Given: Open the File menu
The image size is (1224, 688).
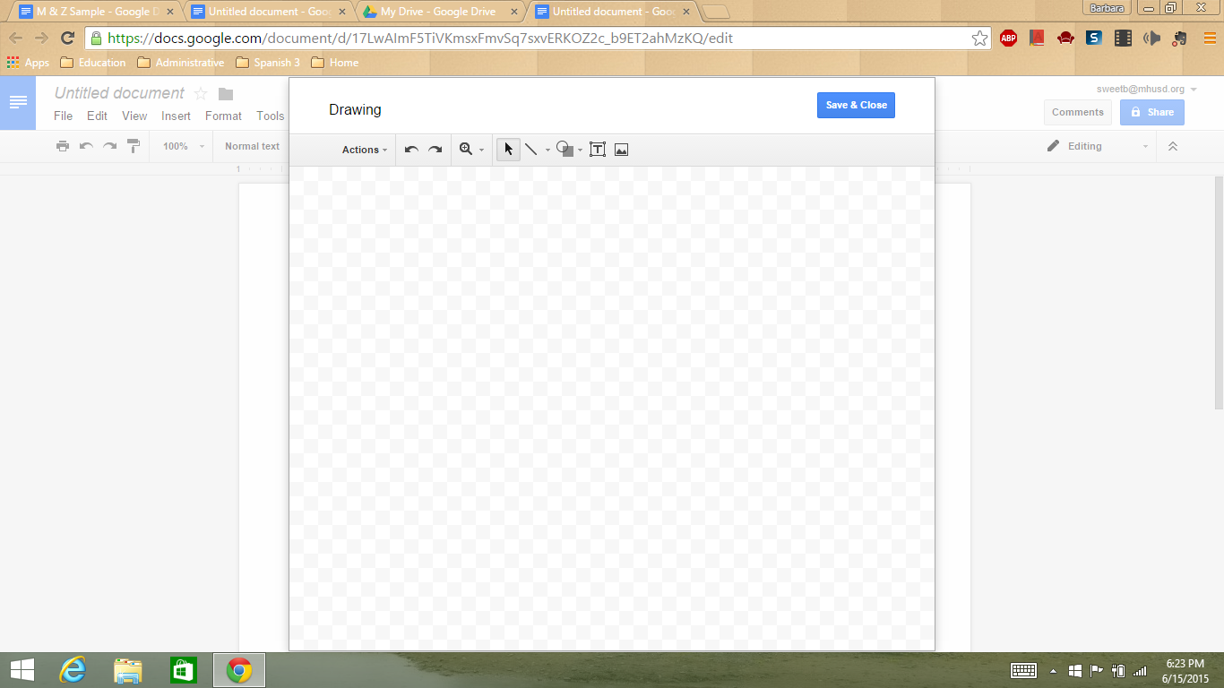Looking at the screenshot, I should tap(63, 116).
